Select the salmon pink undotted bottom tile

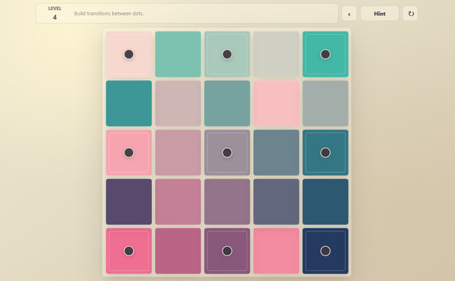[277, 251]
